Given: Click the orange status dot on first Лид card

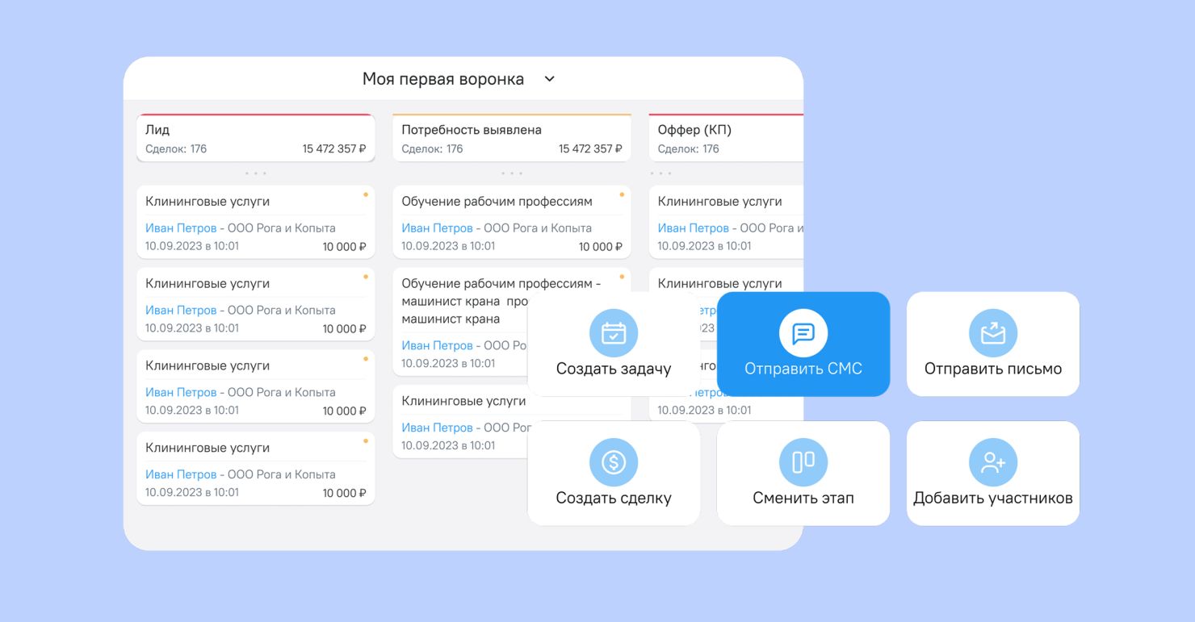Looking at the screenshot, I should click(x=365, y=194).
